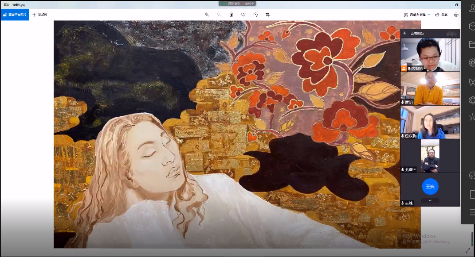
Task: Click the microphone icon beside speaking indicator
Action: tap(405, 33)
